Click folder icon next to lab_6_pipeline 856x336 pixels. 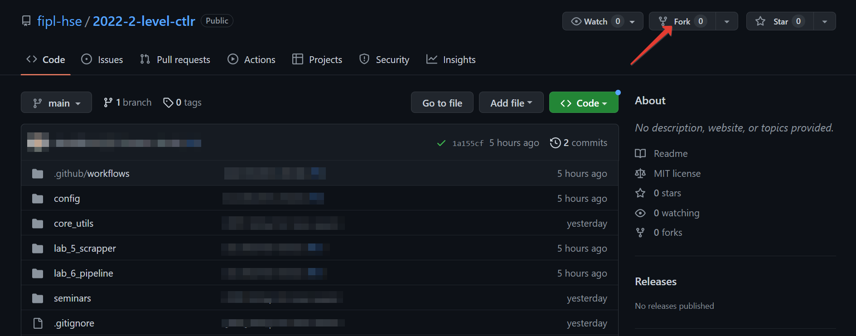pyautogui.click(x=38, y=273)
